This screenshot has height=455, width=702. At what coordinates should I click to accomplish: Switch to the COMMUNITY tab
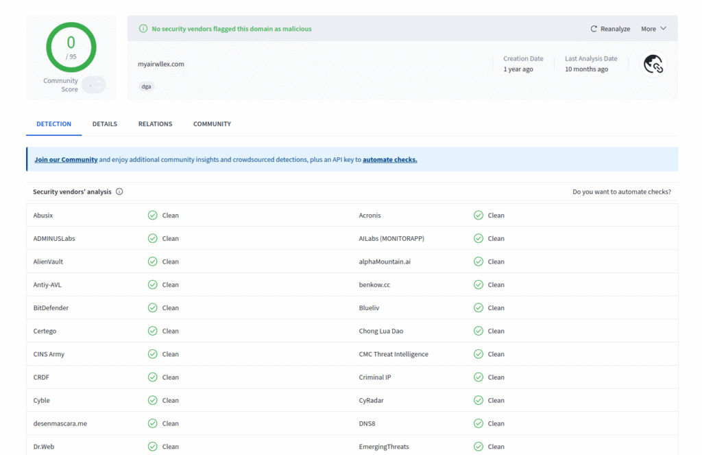pyautogui.click(x=211, y=124)
